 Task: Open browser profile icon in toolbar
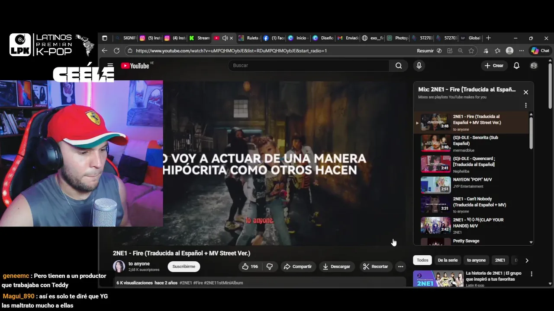(510, 51)
